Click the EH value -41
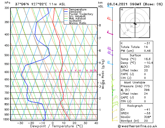The image size is (165, 128). 147,110
